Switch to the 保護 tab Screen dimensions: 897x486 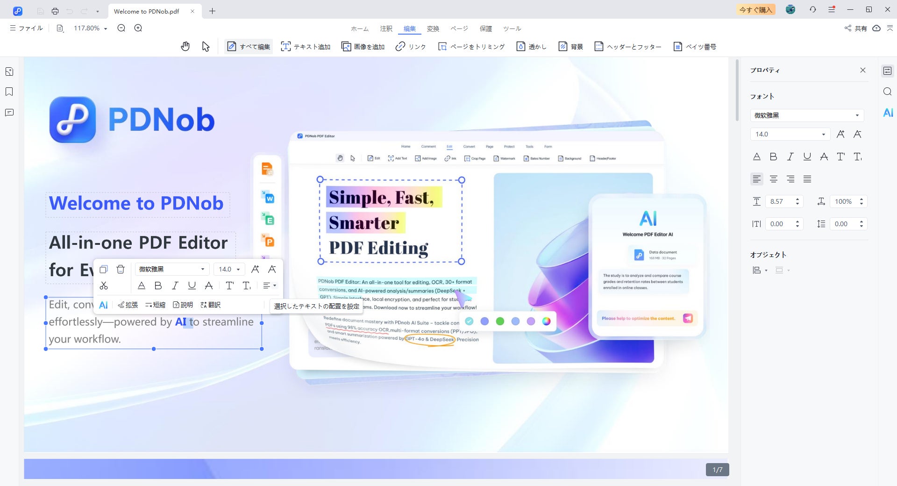coord(486,29)
